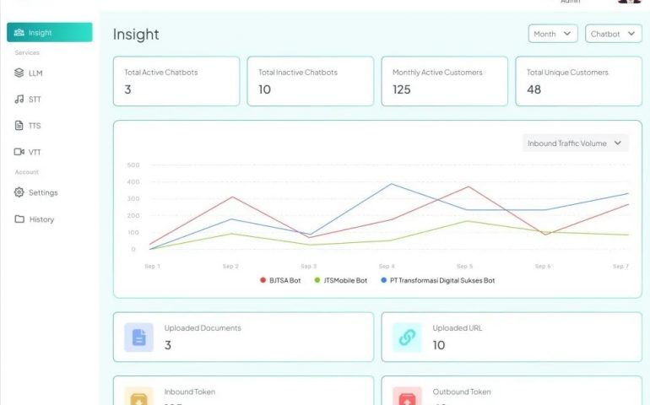The image size is (650, 405).
Task: Open the Settings gear icon
Action: [x=19, y=192]
